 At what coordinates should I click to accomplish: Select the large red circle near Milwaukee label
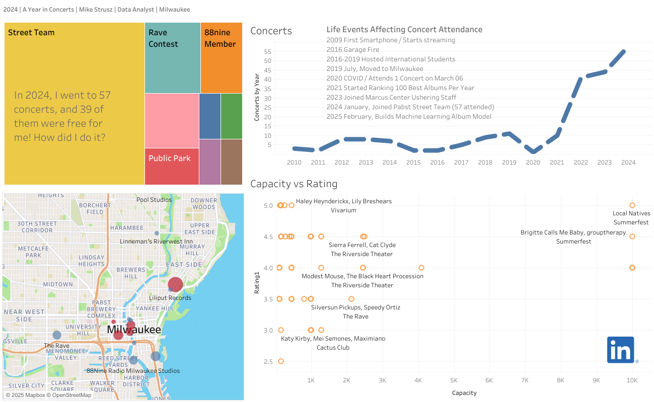point(118,336)
